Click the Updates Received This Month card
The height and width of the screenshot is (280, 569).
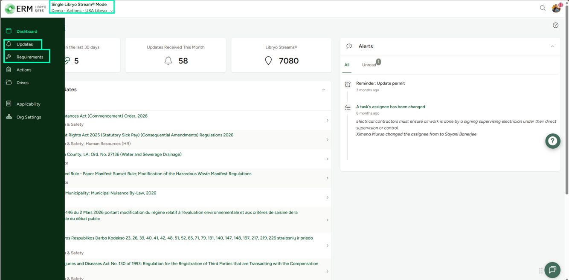tap(176, 55)
